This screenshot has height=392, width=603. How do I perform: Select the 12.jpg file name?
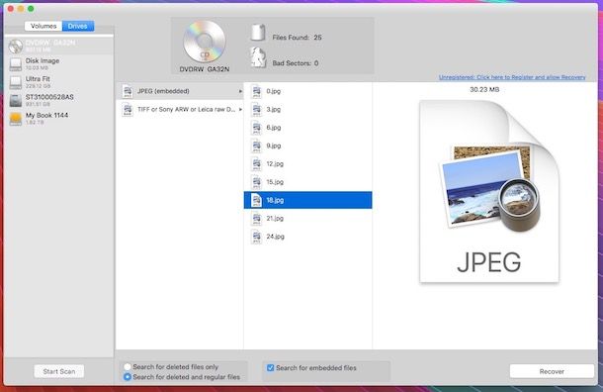coord(275,163)
